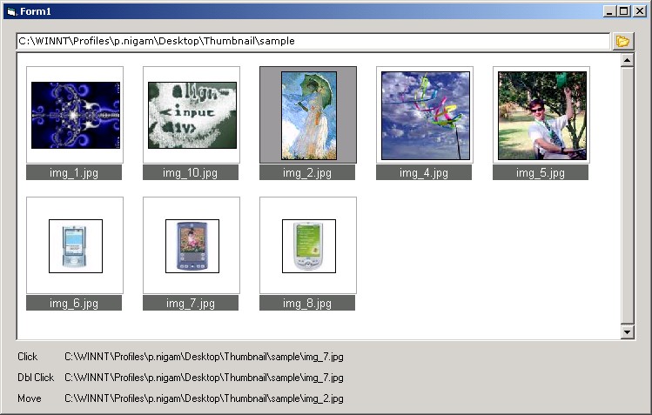
Task: Click the Form1 title bar icon
Action: (10, 10)
